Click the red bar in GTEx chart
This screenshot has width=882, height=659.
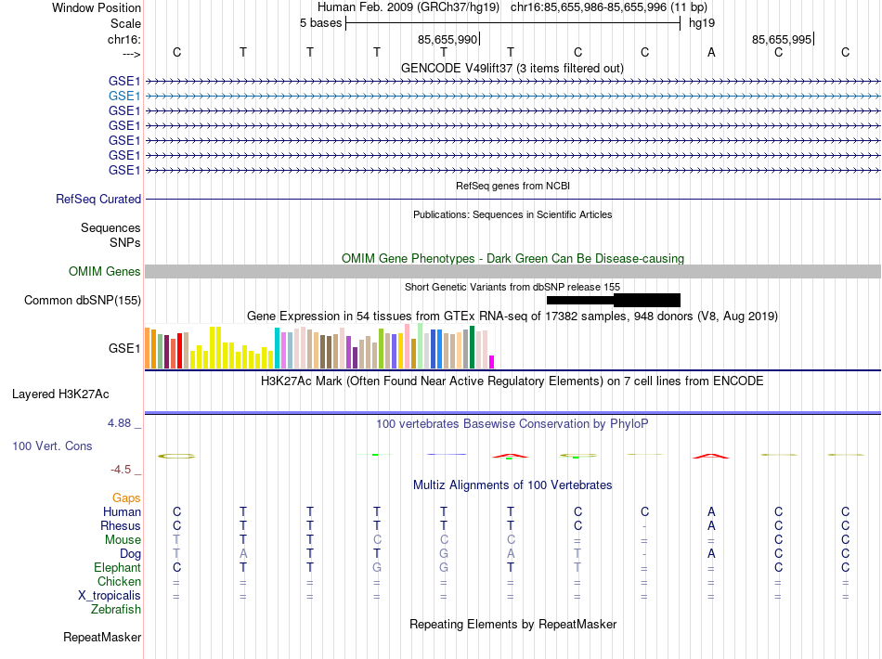[x=179, y=351]
